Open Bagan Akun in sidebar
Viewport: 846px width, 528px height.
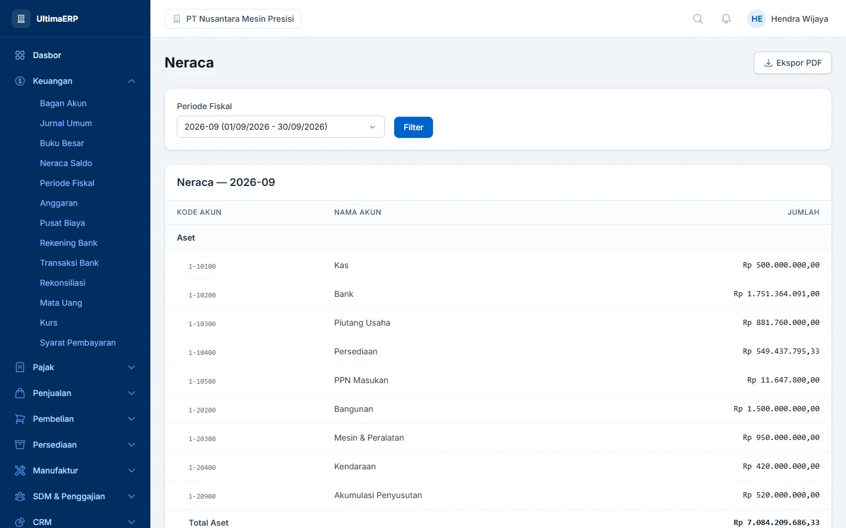click(63, 103)
